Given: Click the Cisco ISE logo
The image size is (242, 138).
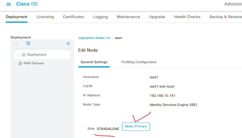Looking at the screenshot, I should [x=27, y=4].
